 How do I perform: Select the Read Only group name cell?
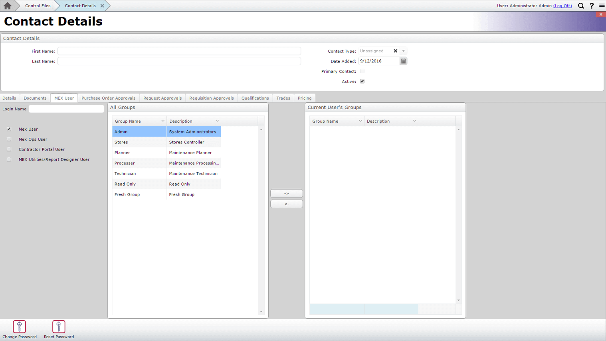coord(139,184)
